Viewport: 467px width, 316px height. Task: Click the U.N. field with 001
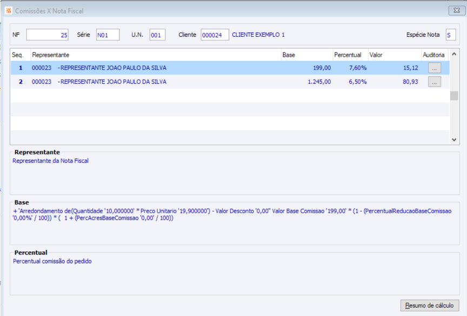point(157,35)
